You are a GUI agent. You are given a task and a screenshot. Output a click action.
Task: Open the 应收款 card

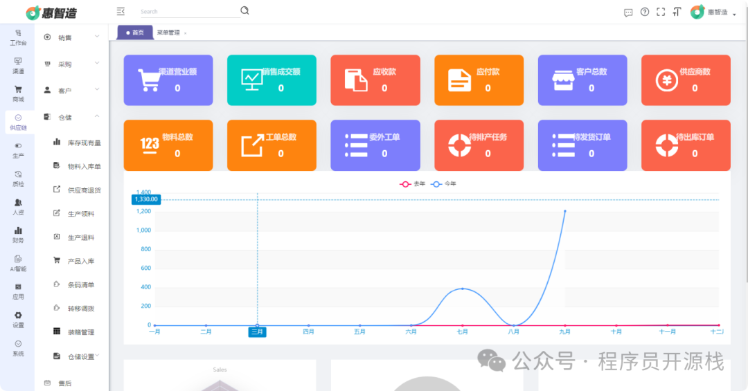(x=375, y=80)
